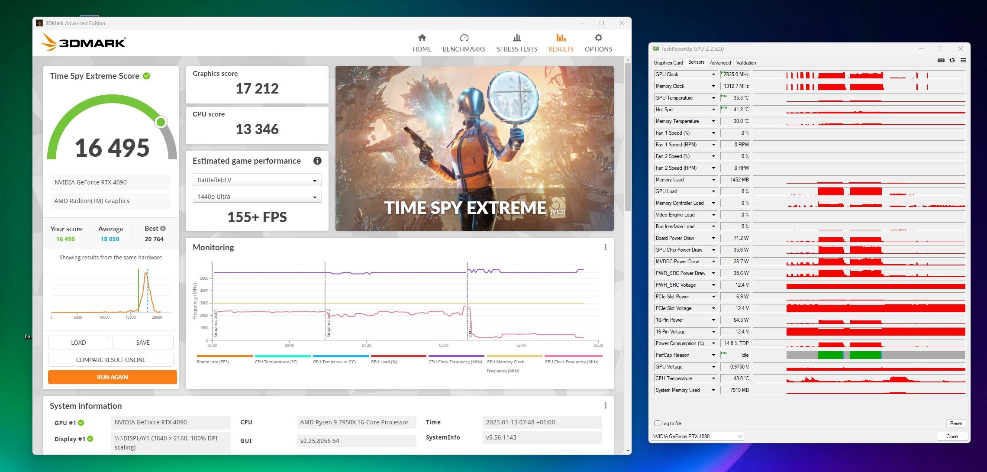Expand the PerfCap Reason sensor dropdown
Screen dimensions: 987x472
point(713,355)
